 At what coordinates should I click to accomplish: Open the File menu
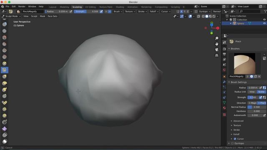(x=8, y=7)
